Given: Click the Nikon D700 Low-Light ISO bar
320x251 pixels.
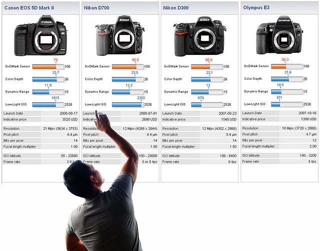Looking at the screenshot, I should [128, 104].
